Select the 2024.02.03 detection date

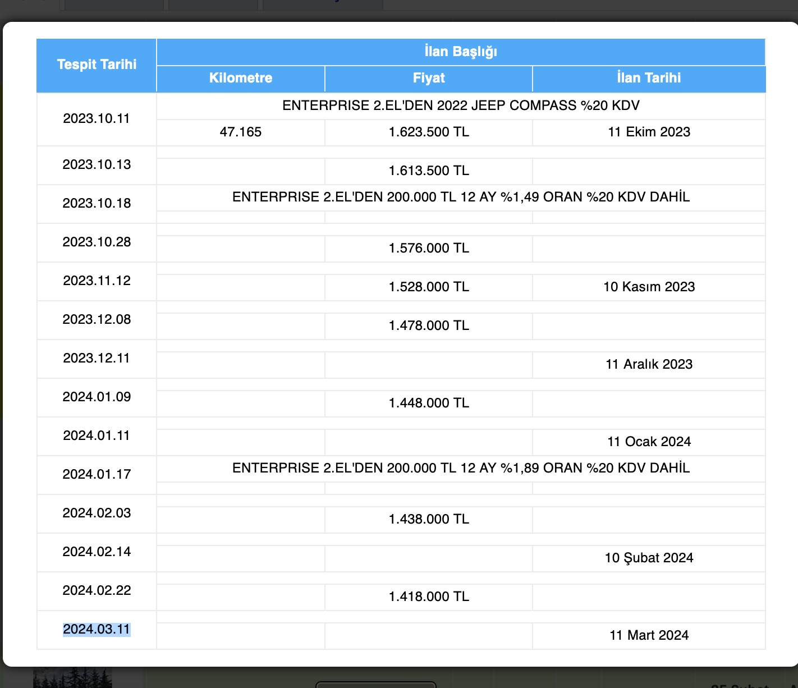(x=97, y=513)
